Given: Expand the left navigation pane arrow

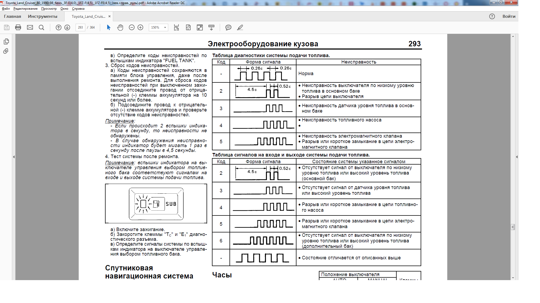Looking at the screenshot, I should pyautogui.click(x=13, y=157).
